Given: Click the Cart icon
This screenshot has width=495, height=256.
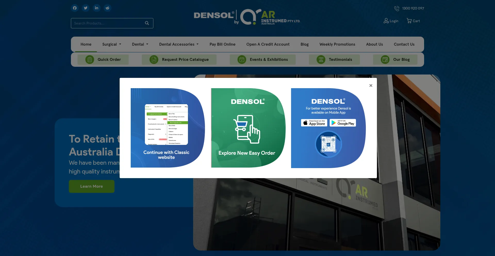Looking at the screenshot, I should point(409,21).
